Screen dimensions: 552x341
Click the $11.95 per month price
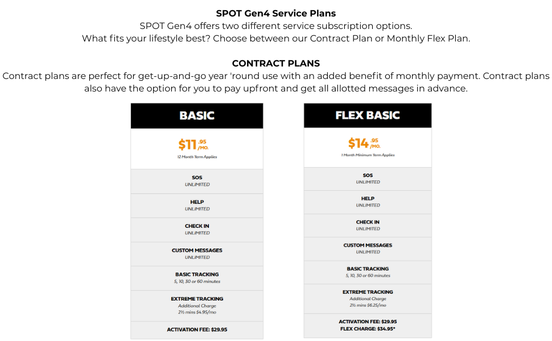point(193,144)
